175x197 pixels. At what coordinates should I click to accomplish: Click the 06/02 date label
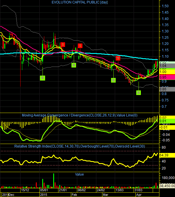(x=82, y=190)
